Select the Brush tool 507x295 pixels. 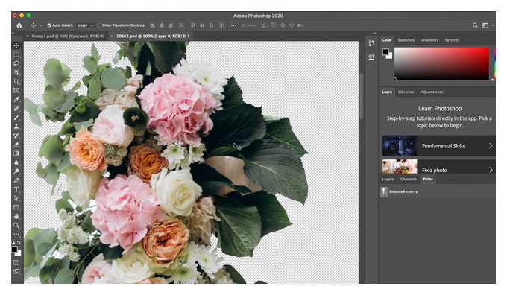tap(16, 118)
